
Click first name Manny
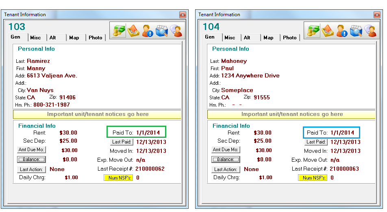[36, 68]
